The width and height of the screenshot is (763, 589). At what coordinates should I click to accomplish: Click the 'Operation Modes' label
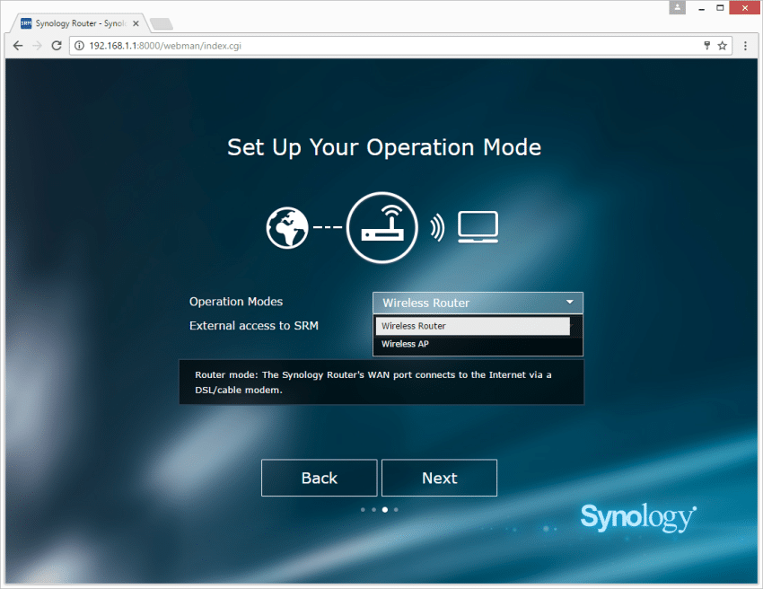coord(236,302)
